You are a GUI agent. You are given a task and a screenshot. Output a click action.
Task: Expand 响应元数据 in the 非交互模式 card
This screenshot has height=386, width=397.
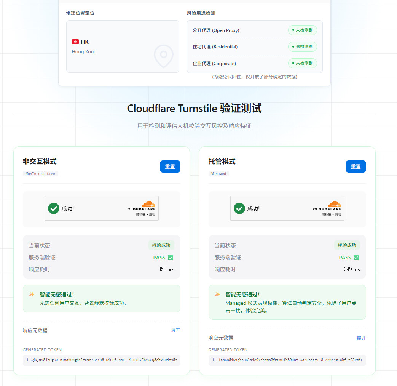click(x=175, y=330)
